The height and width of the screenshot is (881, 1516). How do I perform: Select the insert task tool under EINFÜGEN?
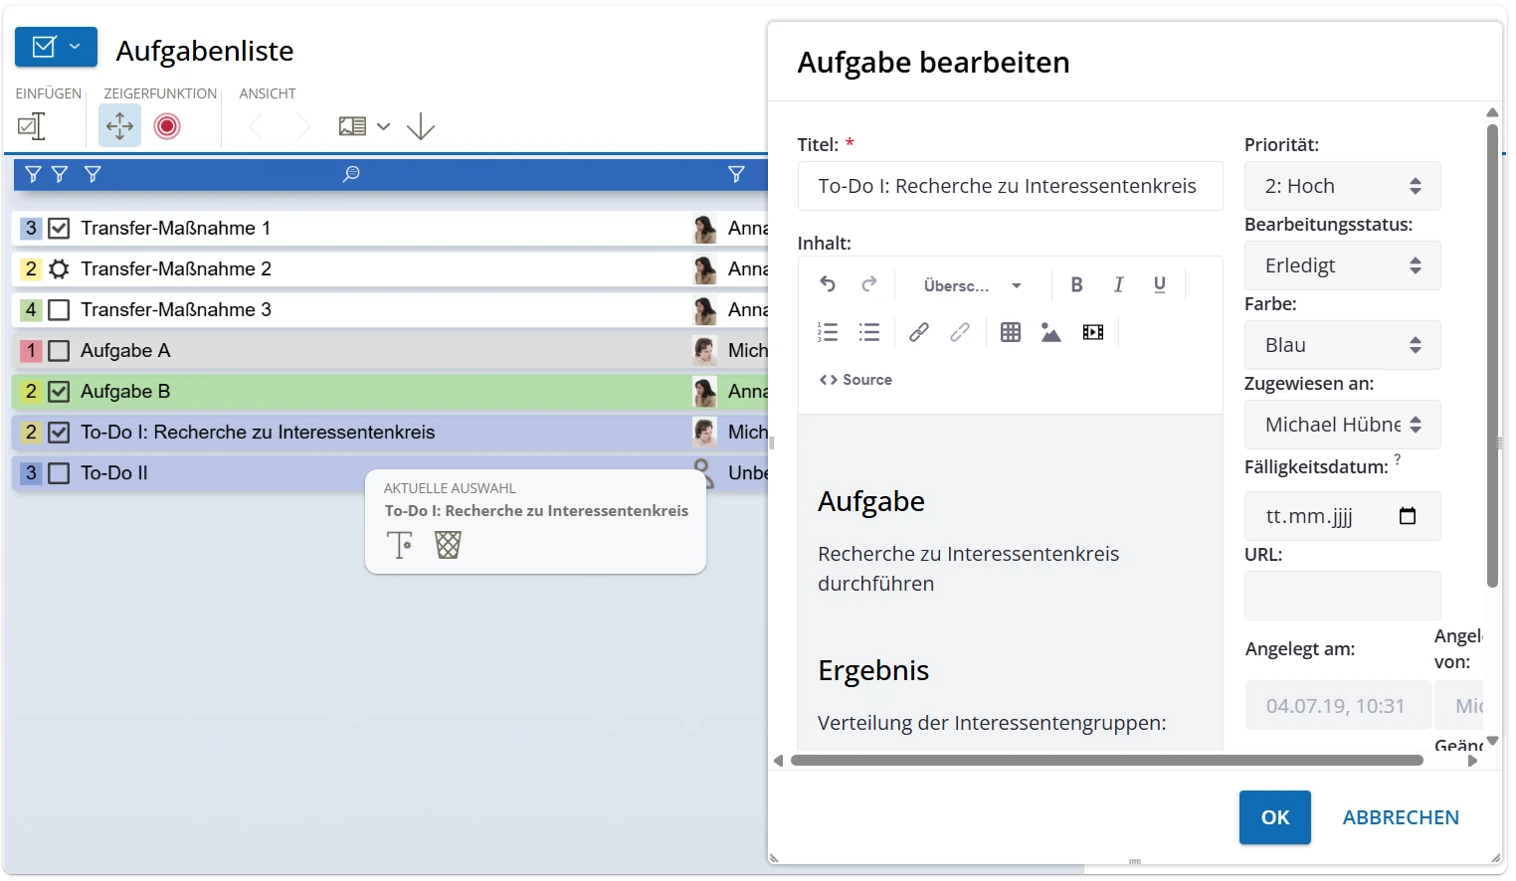[31, 126]
